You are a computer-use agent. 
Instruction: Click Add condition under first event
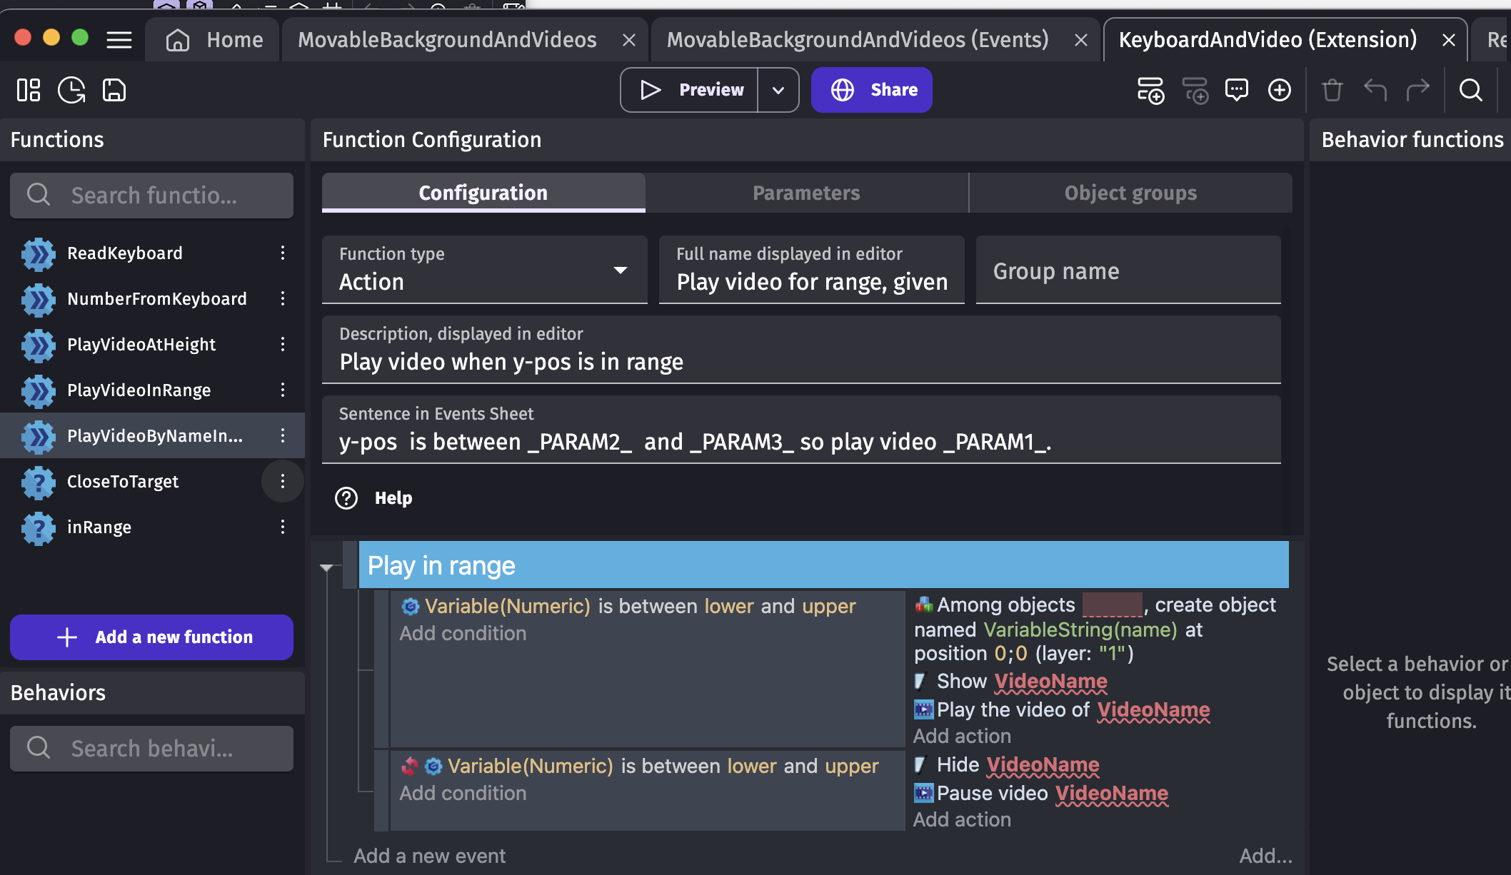point(463,633)
